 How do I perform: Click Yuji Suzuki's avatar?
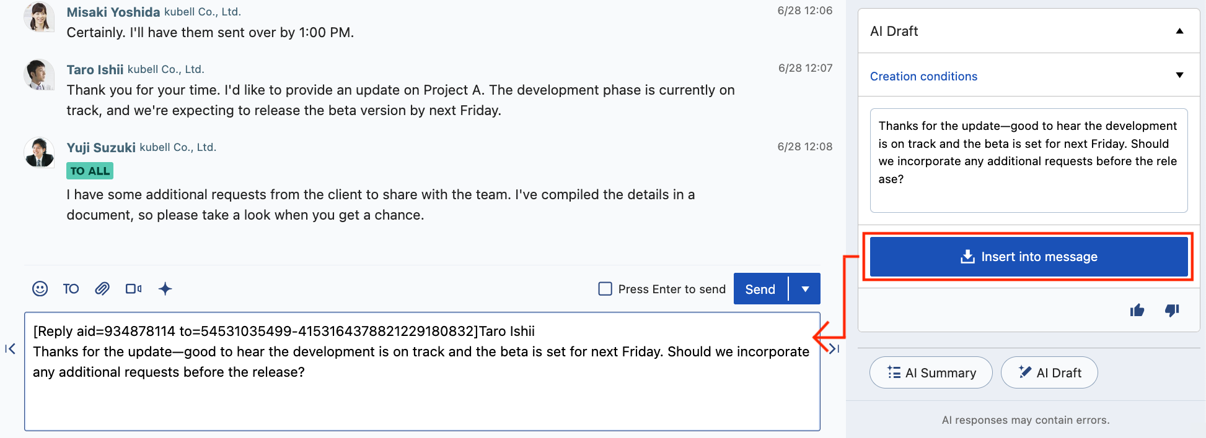pyautogui.click(x=39, y=152)
